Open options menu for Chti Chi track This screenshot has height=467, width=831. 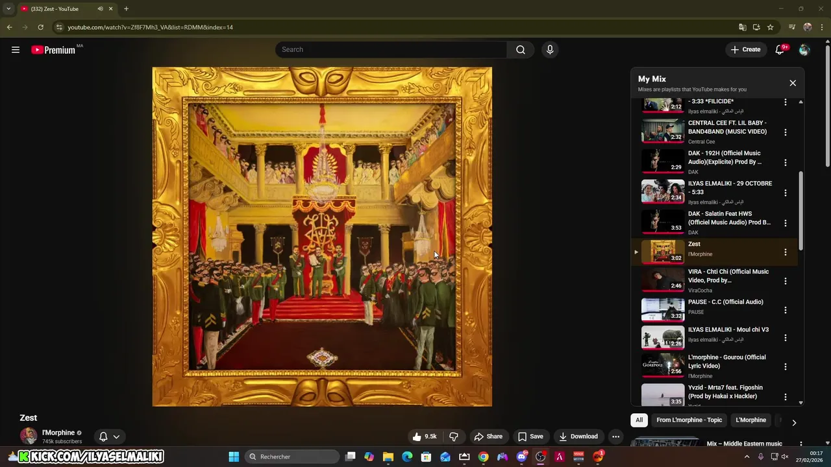tap(785, 281)
